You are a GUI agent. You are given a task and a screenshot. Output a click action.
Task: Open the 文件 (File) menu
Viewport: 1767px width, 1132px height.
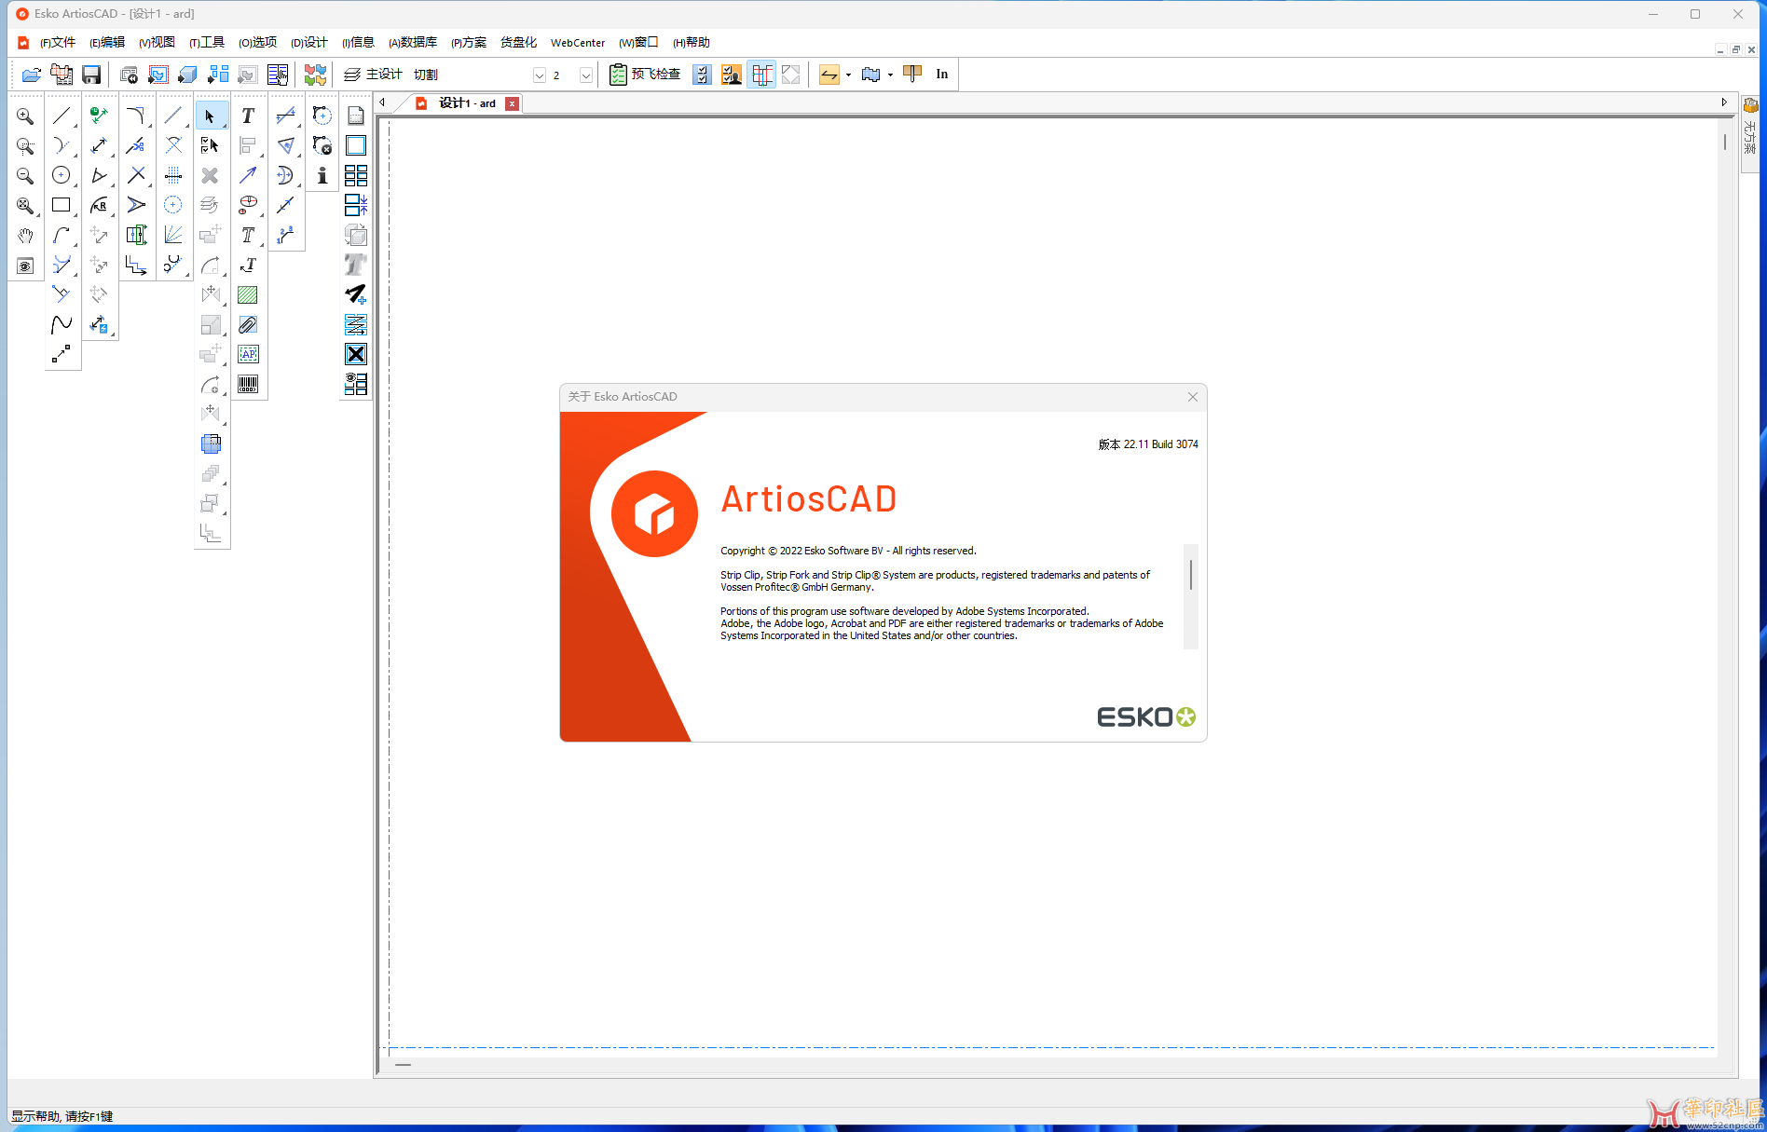[x=58, y=43]
